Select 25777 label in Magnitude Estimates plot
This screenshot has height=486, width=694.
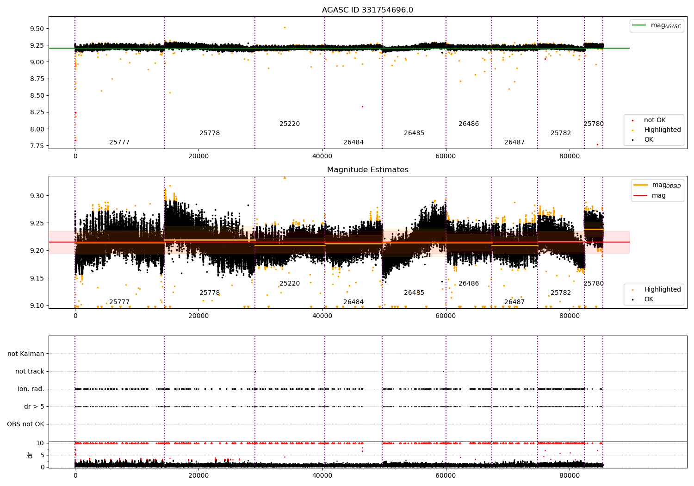click(x=119, y=302)
